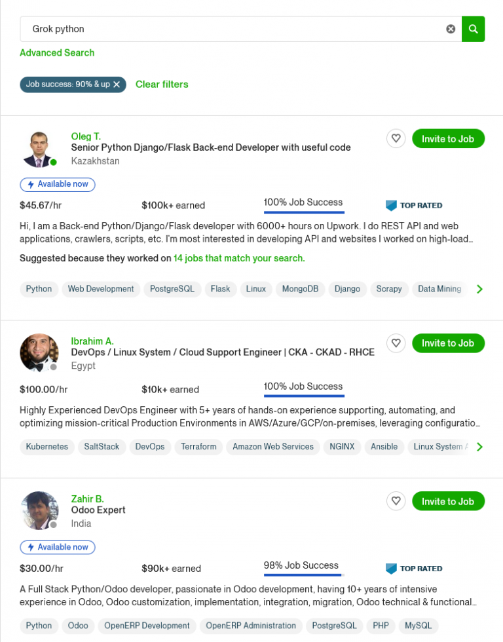
Task: Click Zahir B.'s Top Rated badge icon
Action: coord(392,569)
